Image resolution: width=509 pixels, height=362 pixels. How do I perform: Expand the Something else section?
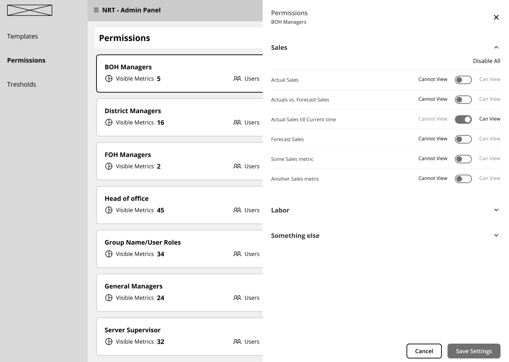[496, 235]
